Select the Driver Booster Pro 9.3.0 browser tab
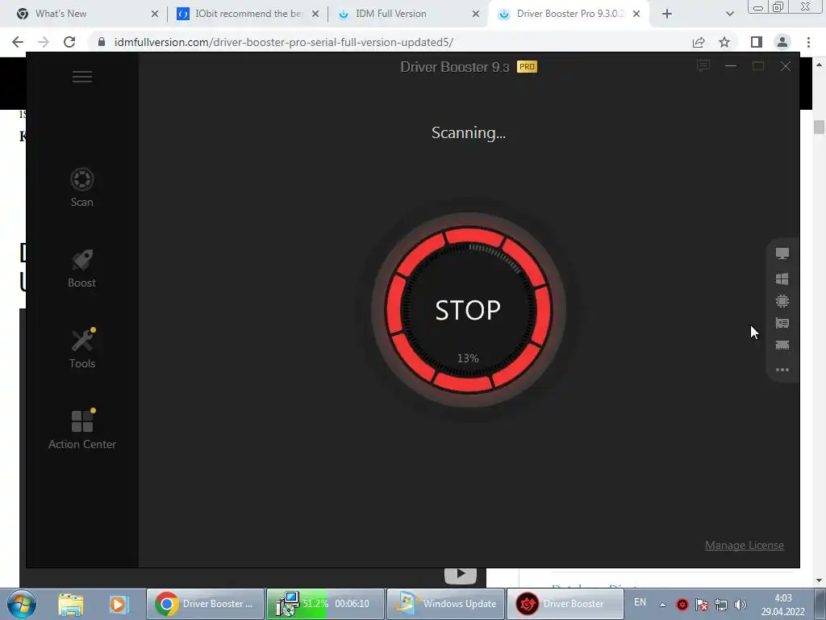 tap(570, 14)
